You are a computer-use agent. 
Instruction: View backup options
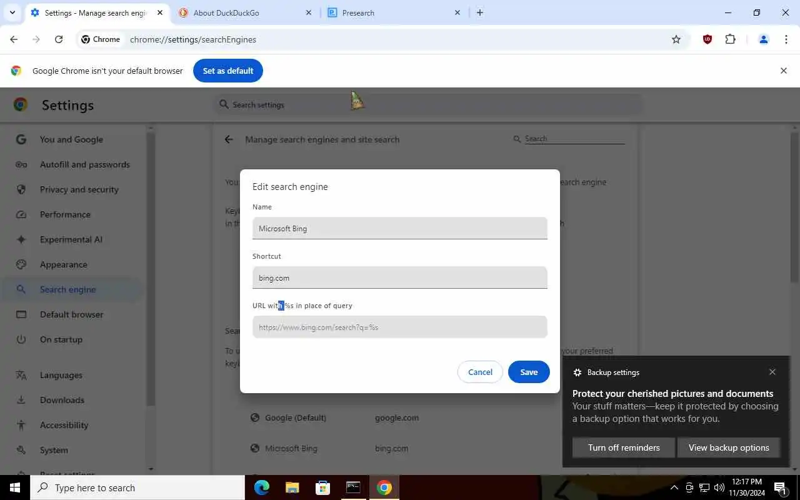pos(729,447)
